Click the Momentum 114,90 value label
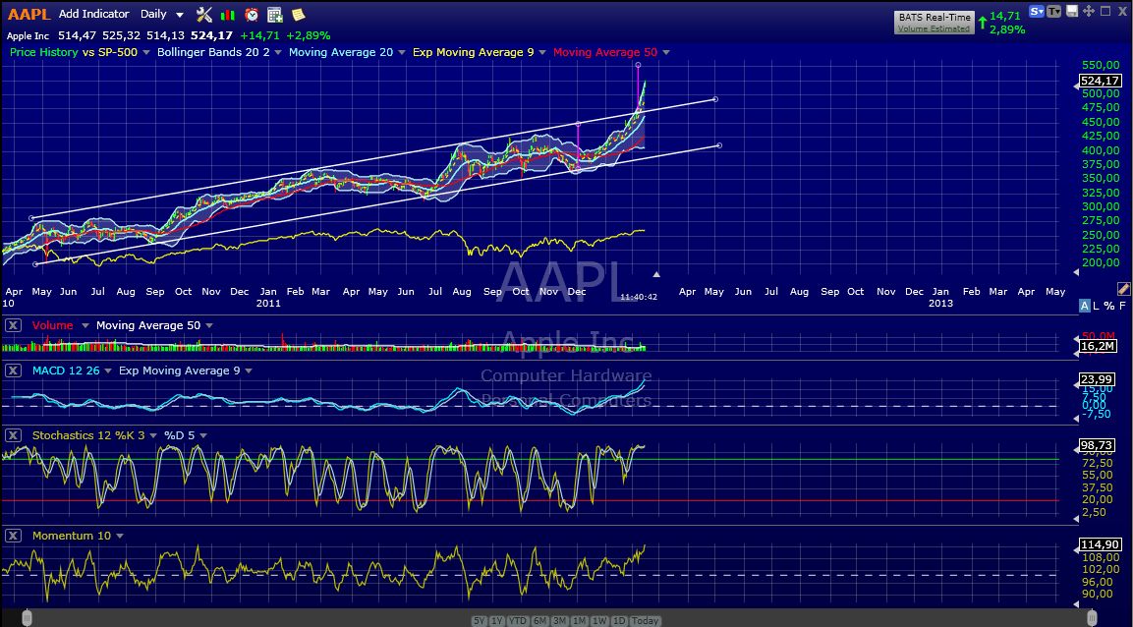The width and height of the screenshot is (1133, 627). (1100, 543)
